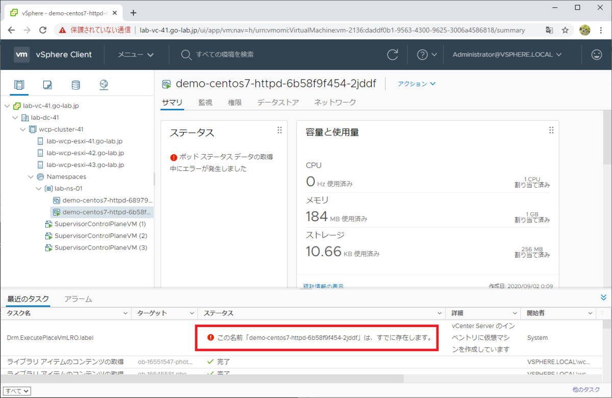Click the browser address bar URL
Viewport: 612px width, 398px height.
[332, 30]
